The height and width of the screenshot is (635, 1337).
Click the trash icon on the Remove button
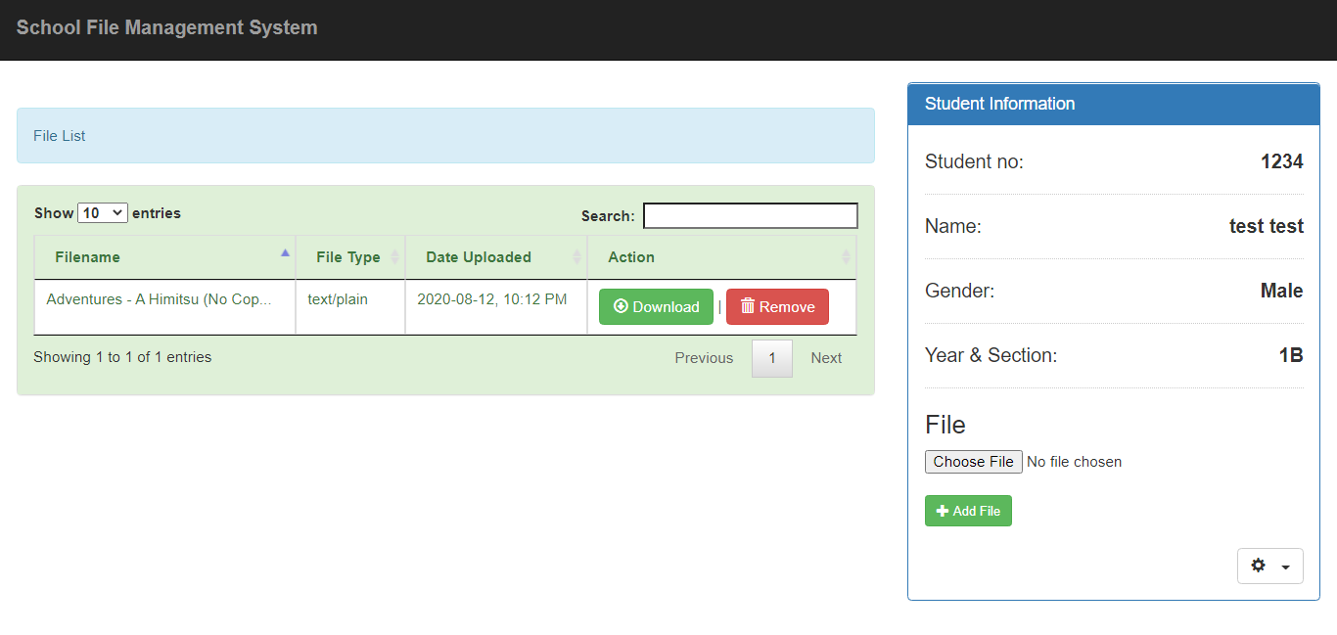[x=746, y=306]
